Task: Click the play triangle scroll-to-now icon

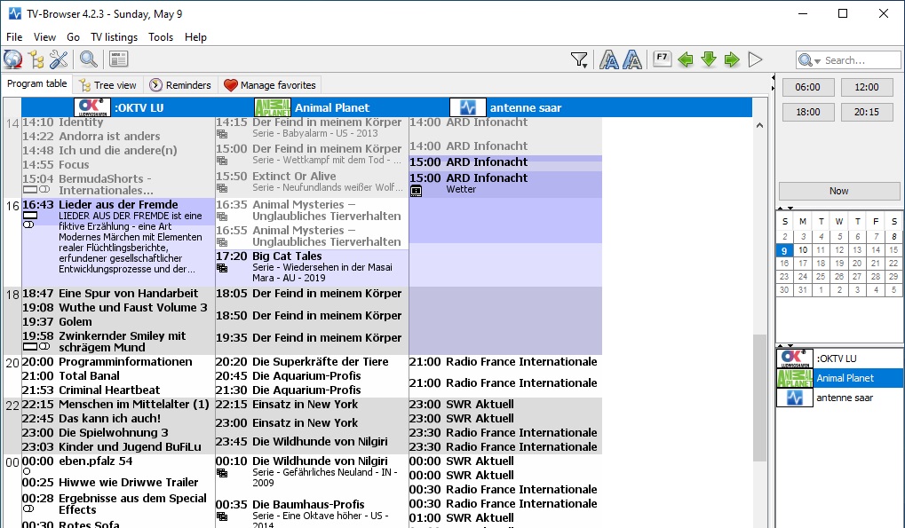Action: pyautogui.click(x=755, y=59)
